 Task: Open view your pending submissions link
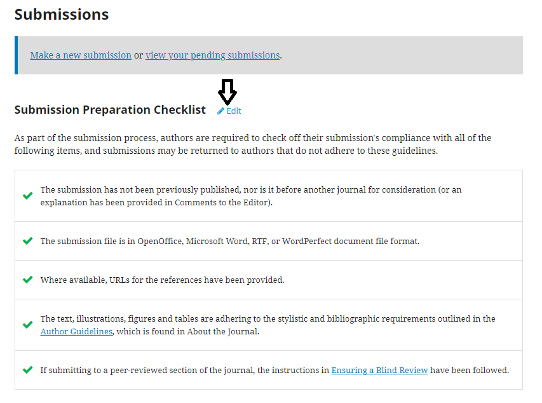pos(213,55)
